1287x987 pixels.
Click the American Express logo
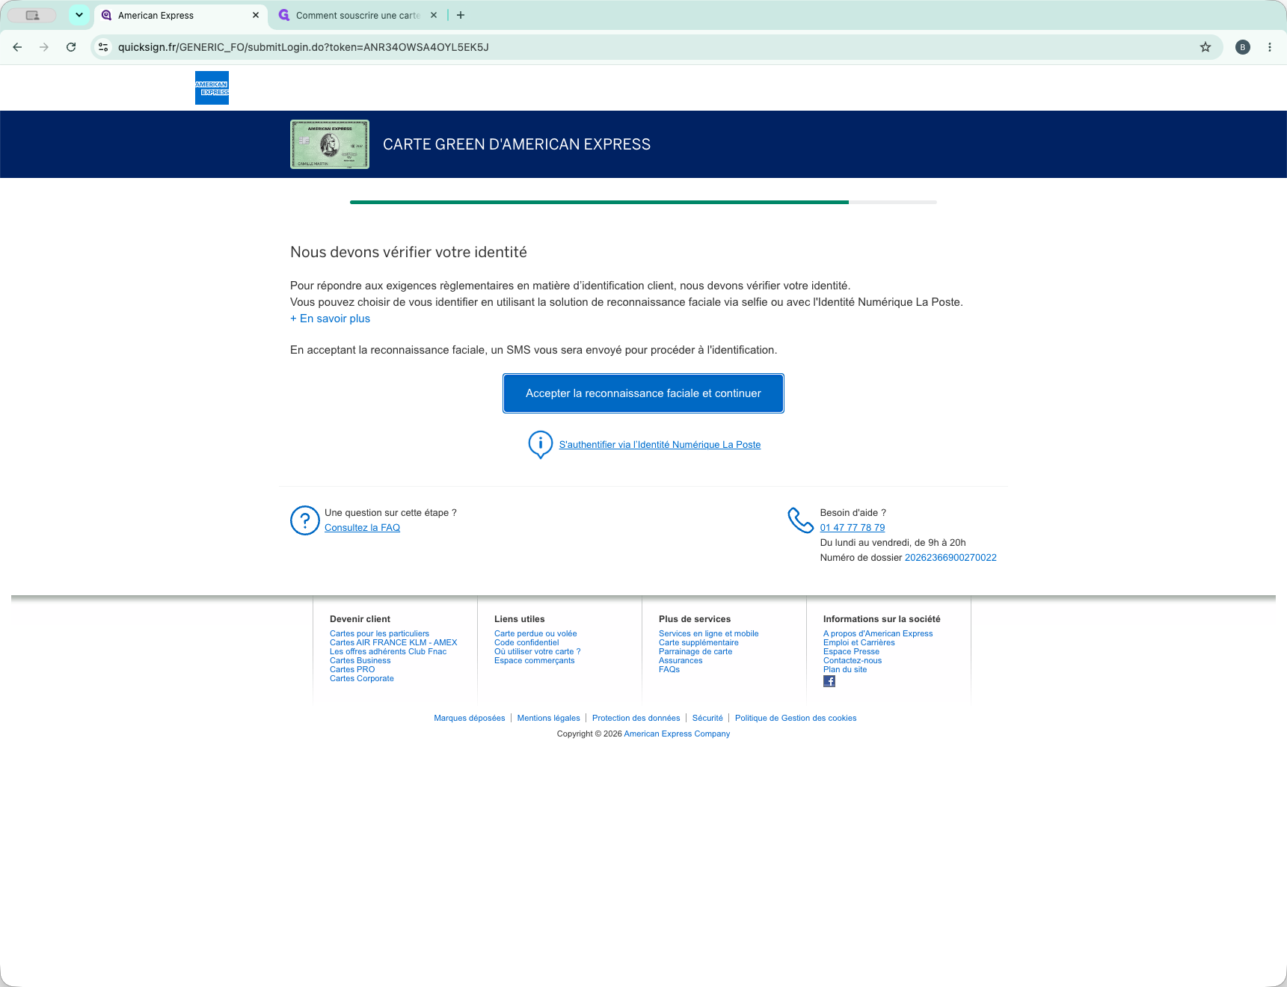[x=212, y=87]
